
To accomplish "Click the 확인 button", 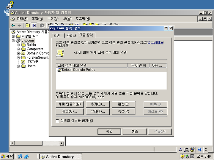I will [x=109, y=132].
